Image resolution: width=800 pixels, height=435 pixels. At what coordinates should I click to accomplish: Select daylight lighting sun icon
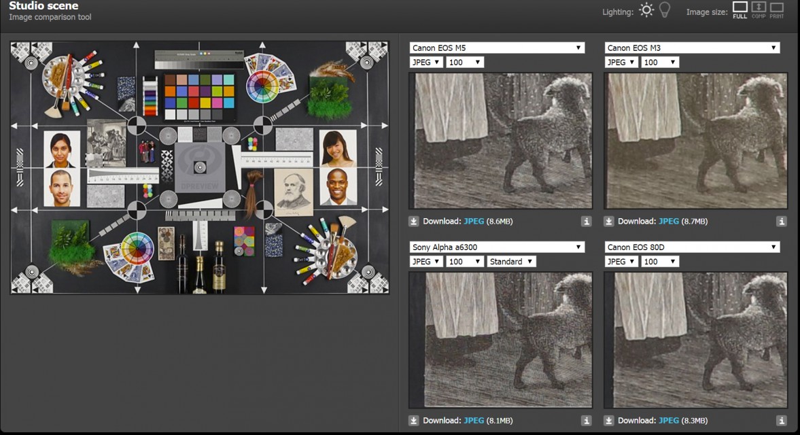click(x=646, y=10)
